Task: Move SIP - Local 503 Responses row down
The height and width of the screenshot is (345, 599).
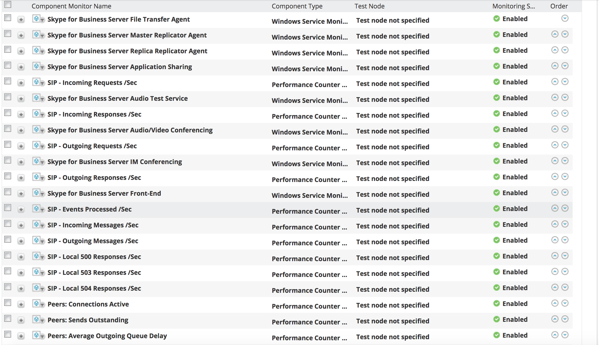Action: [565, 272]
